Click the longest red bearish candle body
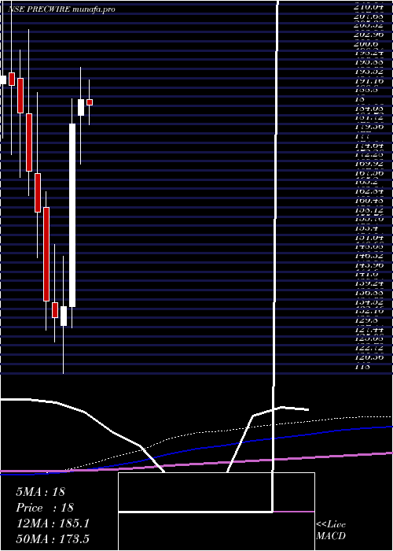The width and height of the screenshot is (393, 551). click(x=46, y=254)
